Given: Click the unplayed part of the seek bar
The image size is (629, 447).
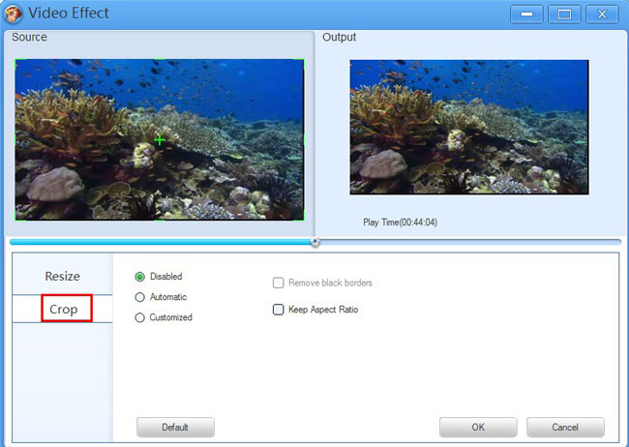Looking at the screenshot, I should coord(470,242).
